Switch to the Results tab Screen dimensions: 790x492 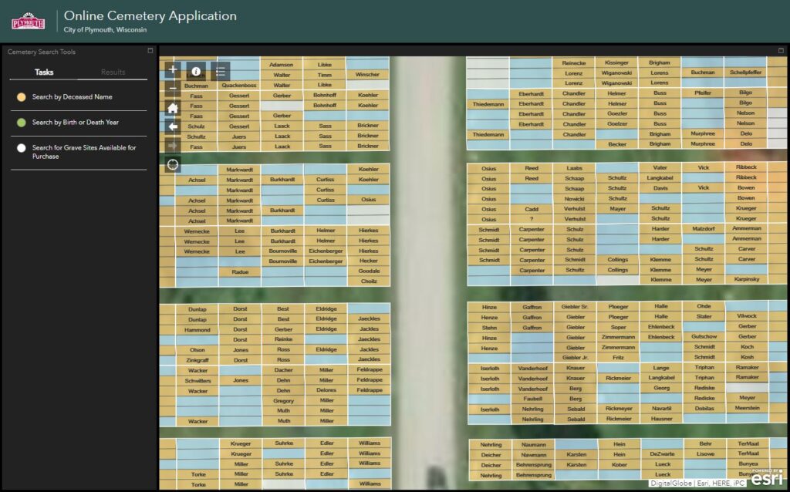(113, 72)
